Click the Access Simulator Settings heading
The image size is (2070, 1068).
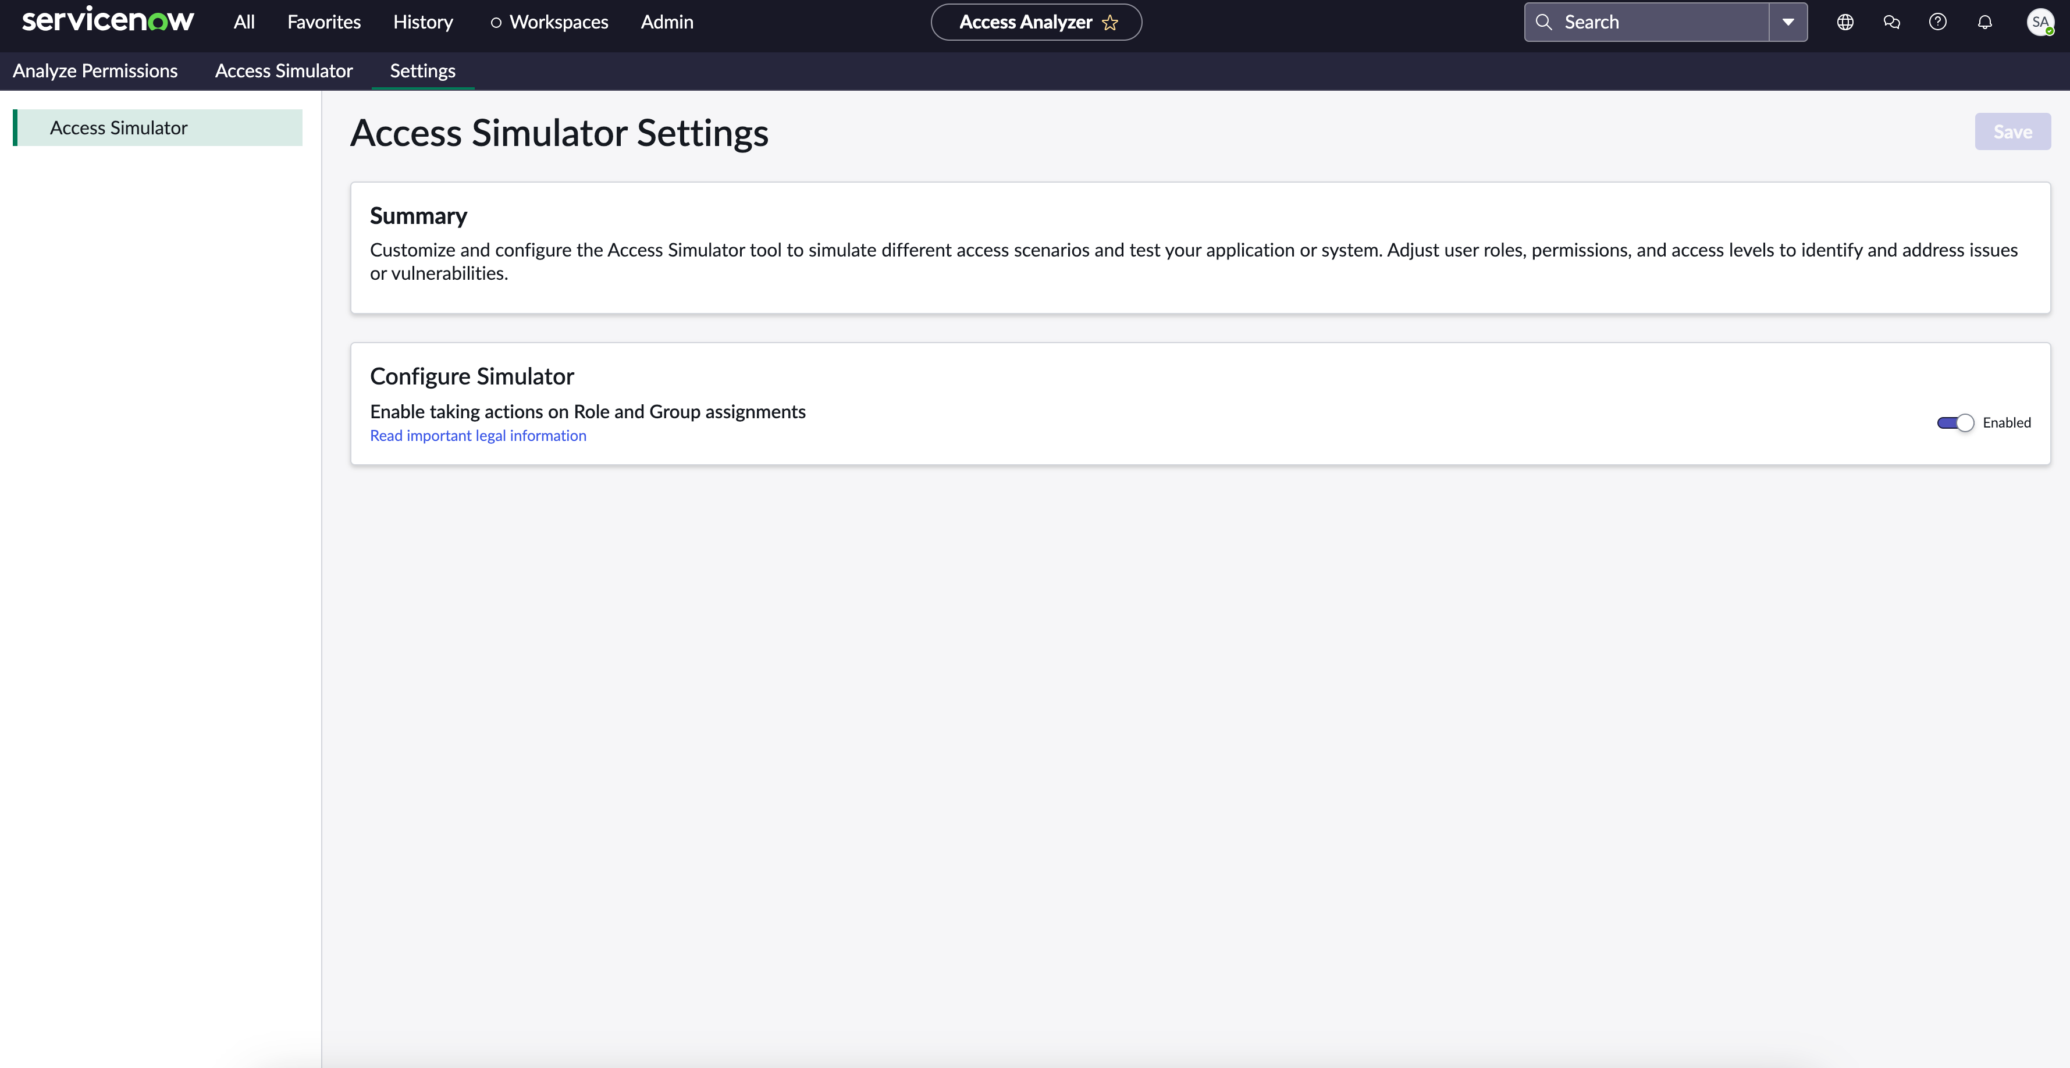(559, 133)
